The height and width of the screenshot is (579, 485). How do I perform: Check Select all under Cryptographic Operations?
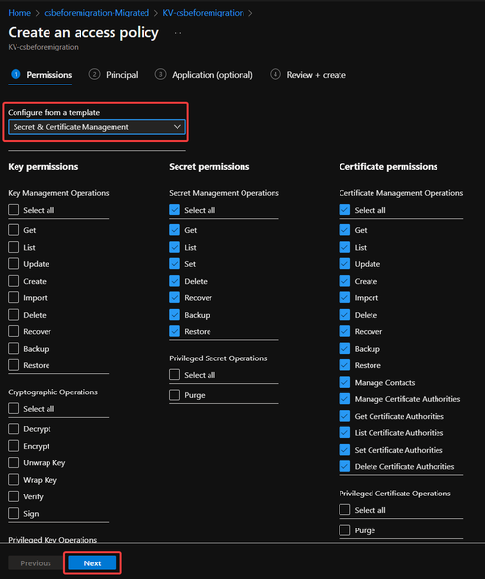[x=14, y=408]
